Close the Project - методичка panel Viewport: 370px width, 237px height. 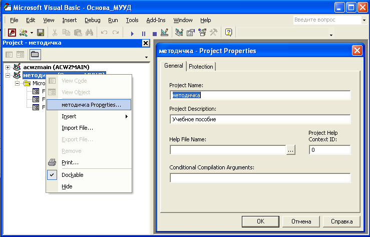146,43
